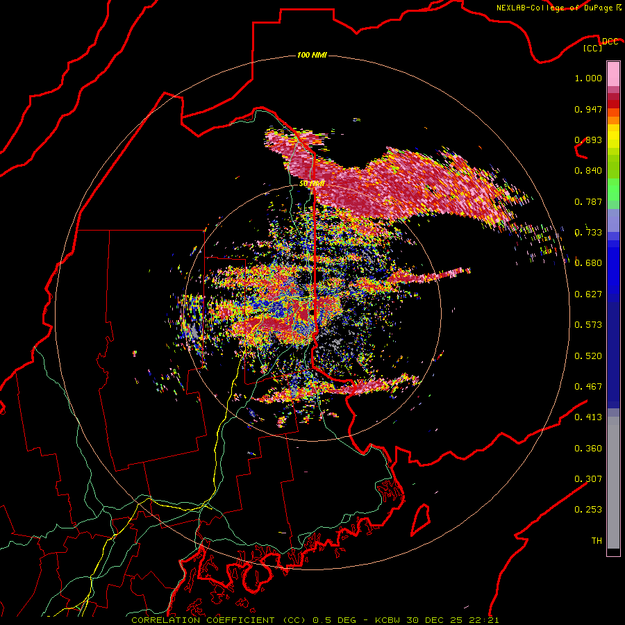The height and width of the screenshot is (625, 625).
Task: Select the 0.787 legend value
Action: tap(588, 201)
